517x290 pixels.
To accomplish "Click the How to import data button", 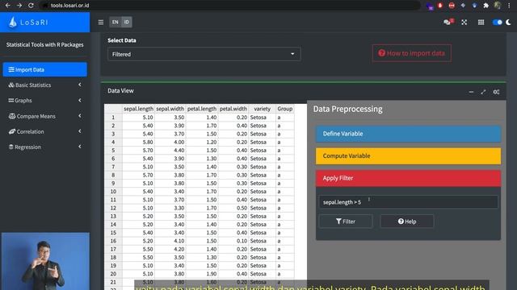I will (411, 53).
